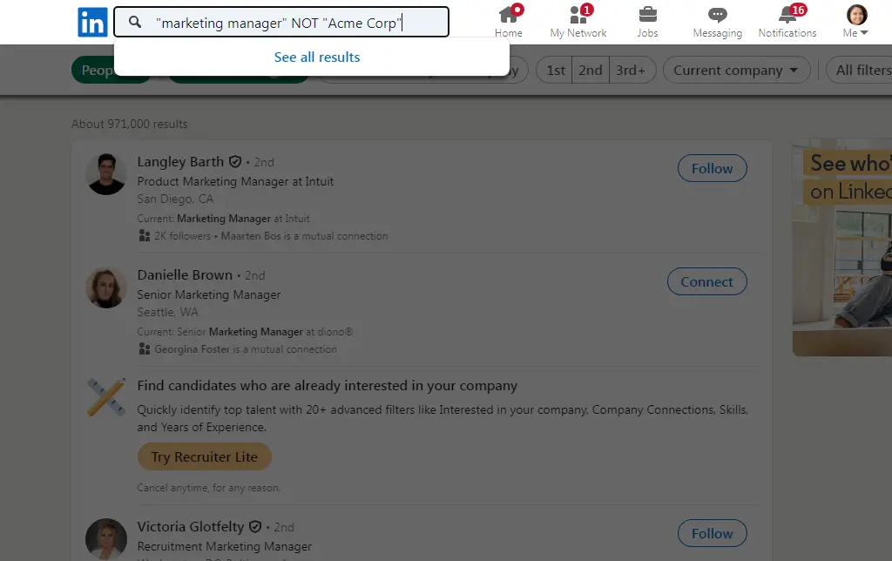Viewport: 892px width, 561px height.
Task: Expand the Current company filter dropdown
Action: [736, 70]
